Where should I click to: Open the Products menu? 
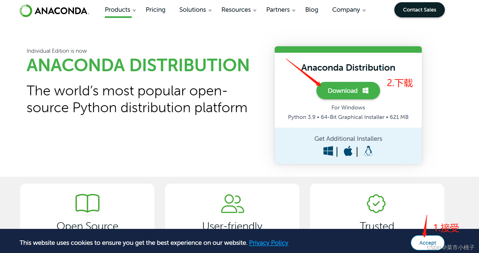click(117, 10)
